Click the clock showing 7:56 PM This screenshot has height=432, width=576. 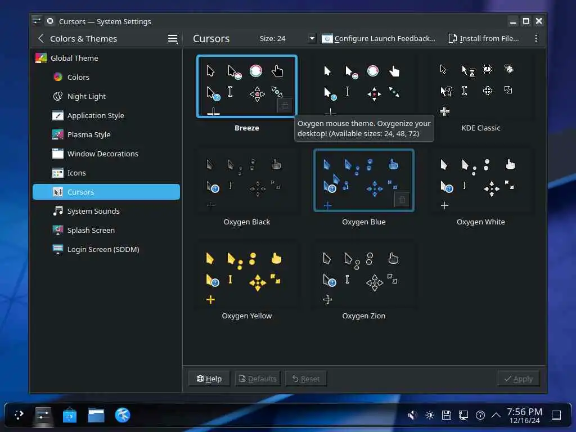(x=525, y=416)
